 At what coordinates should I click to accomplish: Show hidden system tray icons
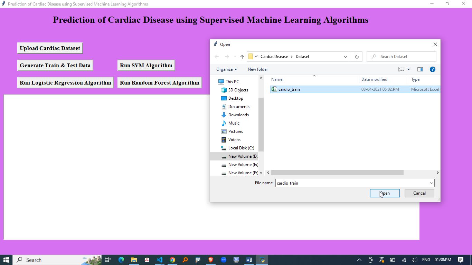[359, 260]
